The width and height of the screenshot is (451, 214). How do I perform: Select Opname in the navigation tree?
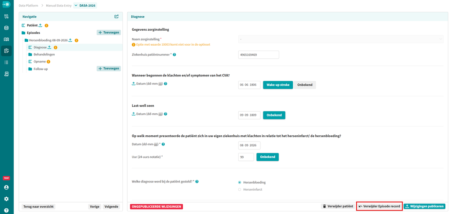(40, 62)
